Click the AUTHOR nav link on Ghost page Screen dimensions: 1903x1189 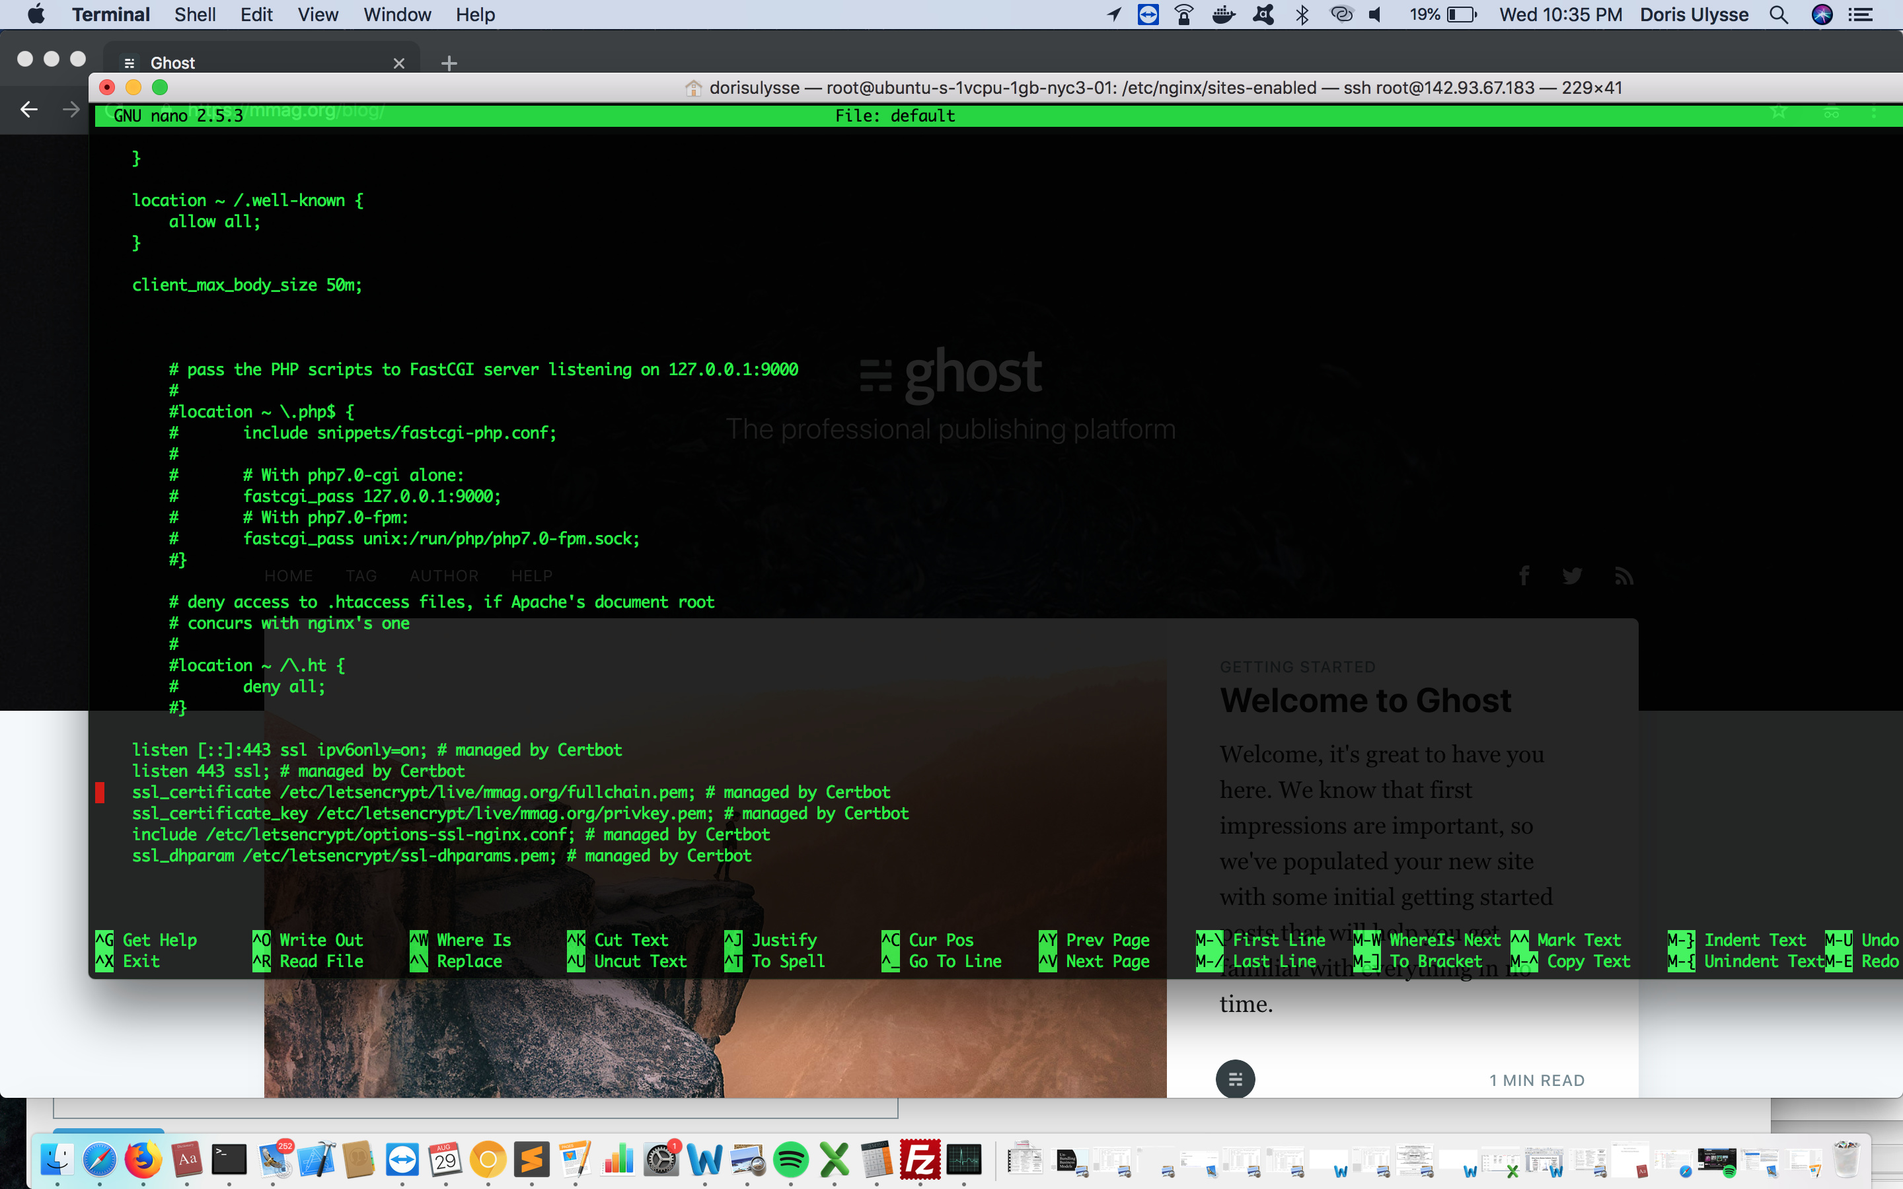[x=443, y=575]
